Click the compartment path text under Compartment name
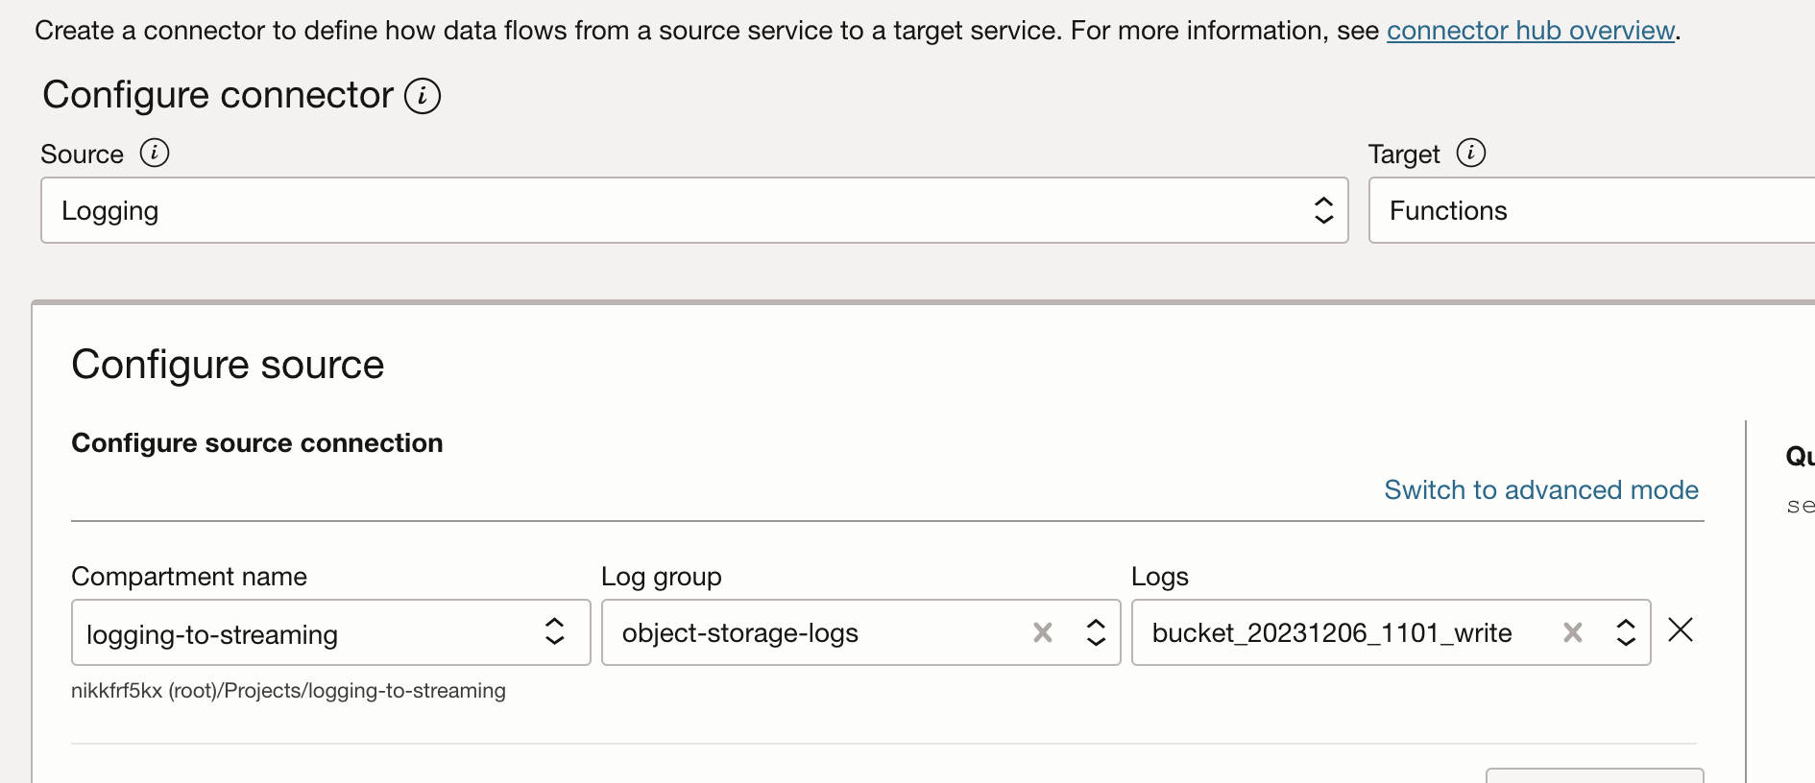 click(x=288, y=691)
